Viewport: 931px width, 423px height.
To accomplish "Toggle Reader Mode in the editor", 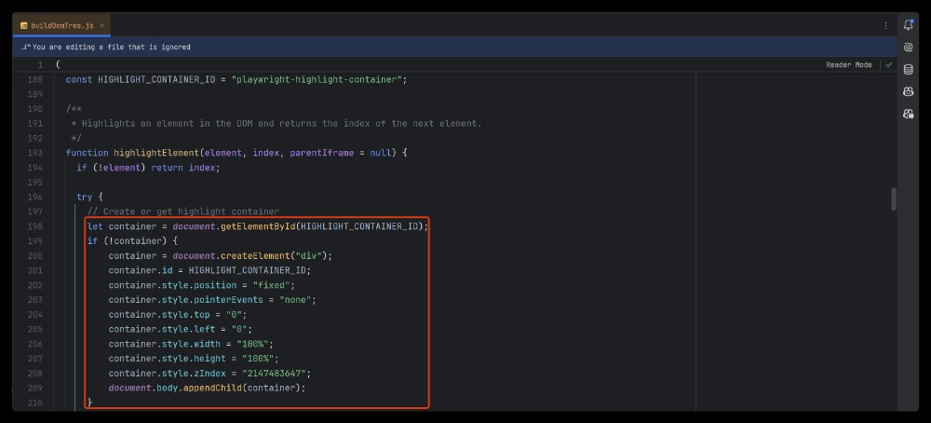I will coord(848,65).
